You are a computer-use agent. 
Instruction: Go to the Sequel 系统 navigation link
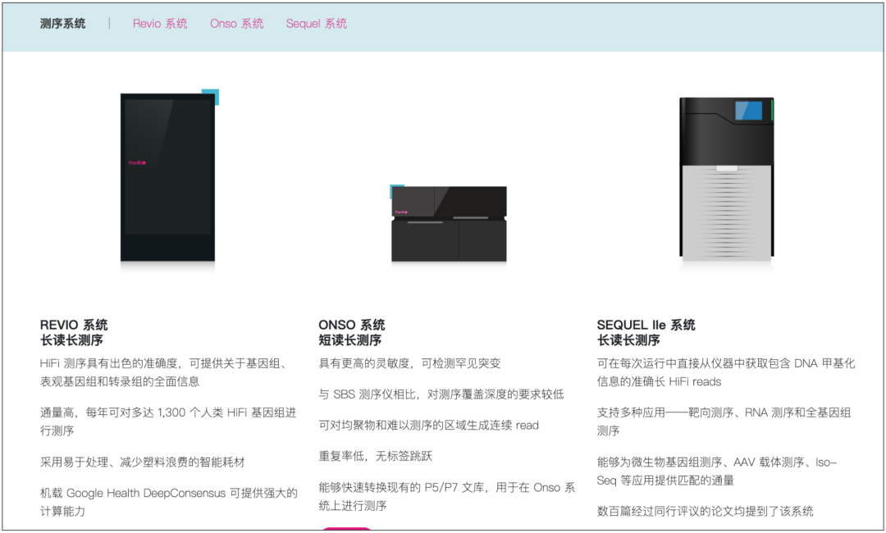(316, 24)
